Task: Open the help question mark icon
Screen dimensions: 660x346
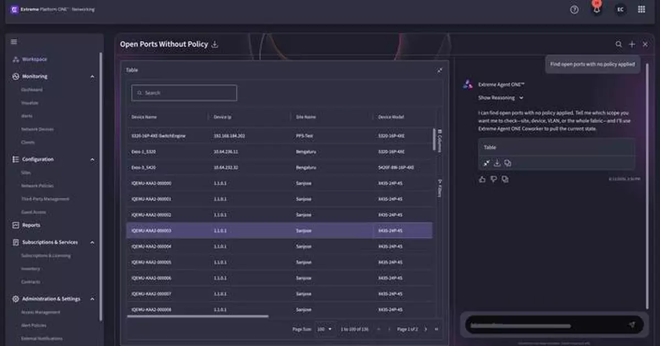Action: (574, 9)
